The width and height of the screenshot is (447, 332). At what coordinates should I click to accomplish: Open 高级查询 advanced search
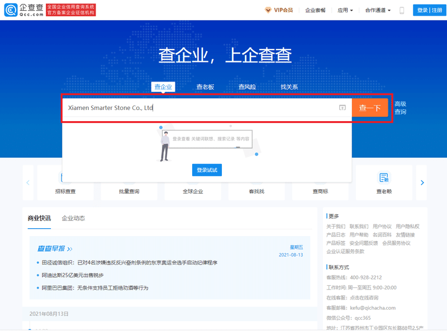(x=400, y=108)
